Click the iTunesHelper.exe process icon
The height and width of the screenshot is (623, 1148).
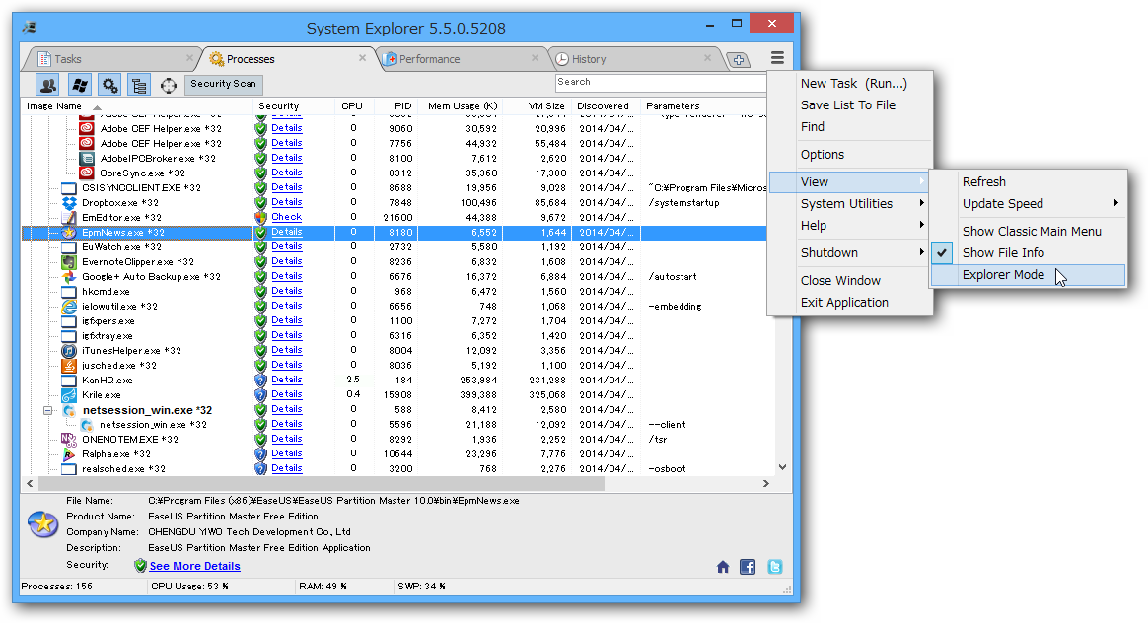pos(69,351)
